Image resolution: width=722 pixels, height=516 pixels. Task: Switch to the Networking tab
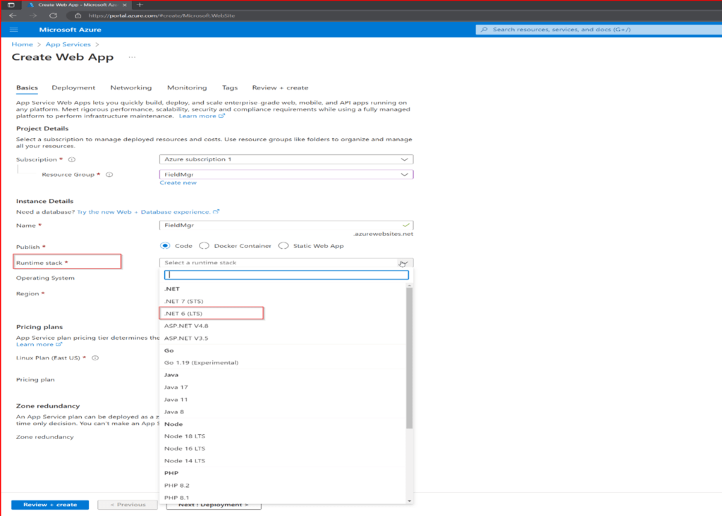tap(131, 87)
